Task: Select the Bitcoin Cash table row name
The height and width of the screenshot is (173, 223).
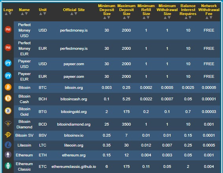Action: coord(24,99)
